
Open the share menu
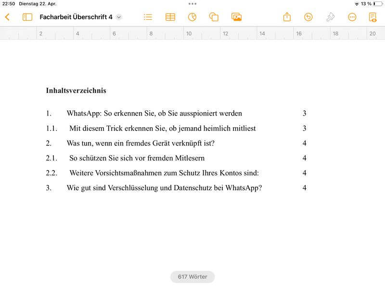287,17
